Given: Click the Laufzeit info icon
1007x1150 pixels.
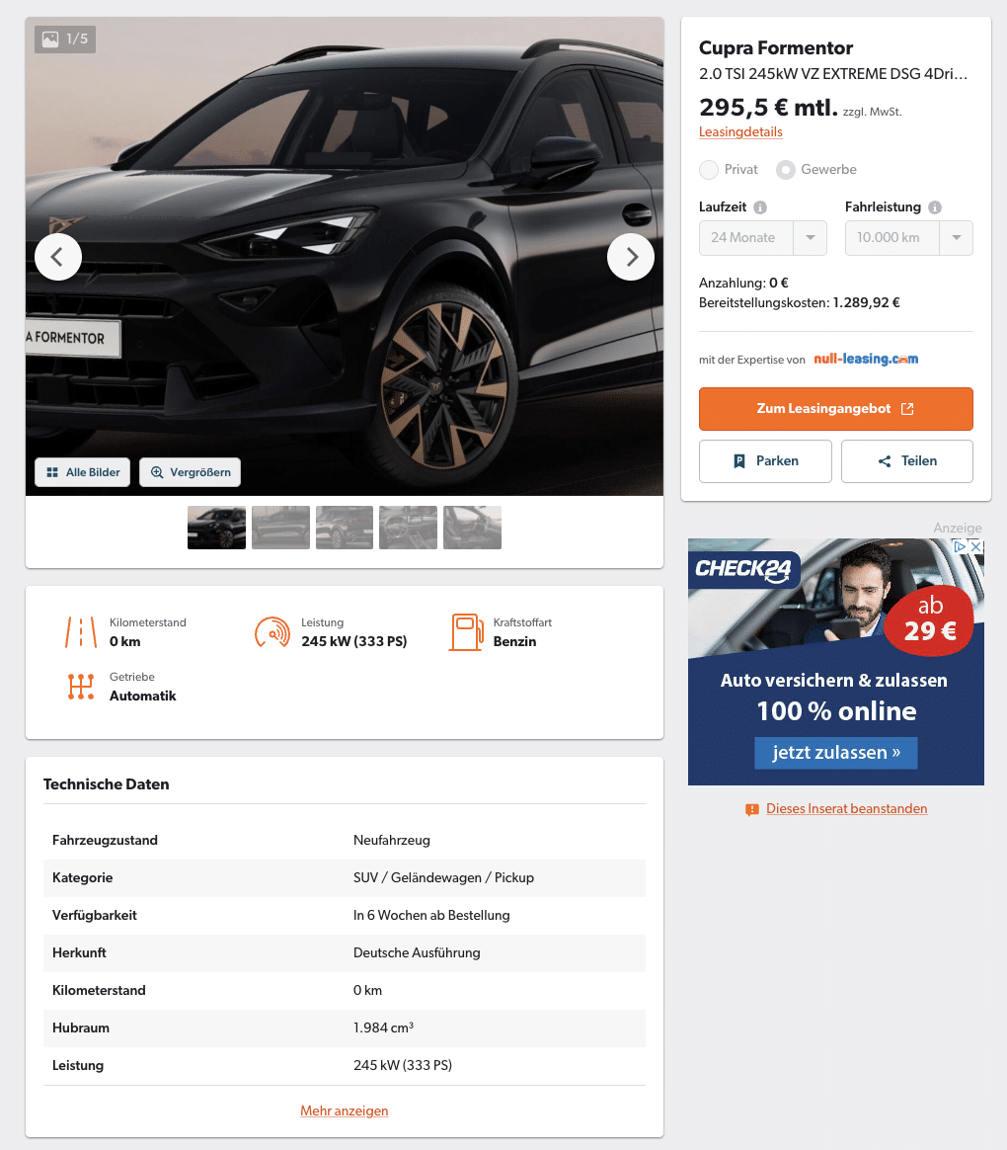Looking at the screenshot, I should point(760,207).
